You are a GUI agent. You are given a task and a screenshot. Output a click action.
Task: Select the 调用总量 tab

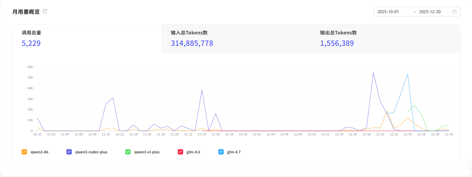tap(87, 39)
